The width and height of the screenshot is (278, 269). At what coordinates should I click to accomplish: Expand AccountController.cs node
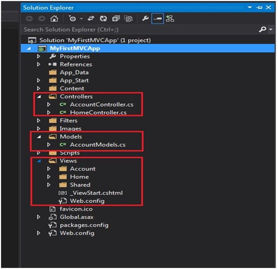[x=49, y=104]
